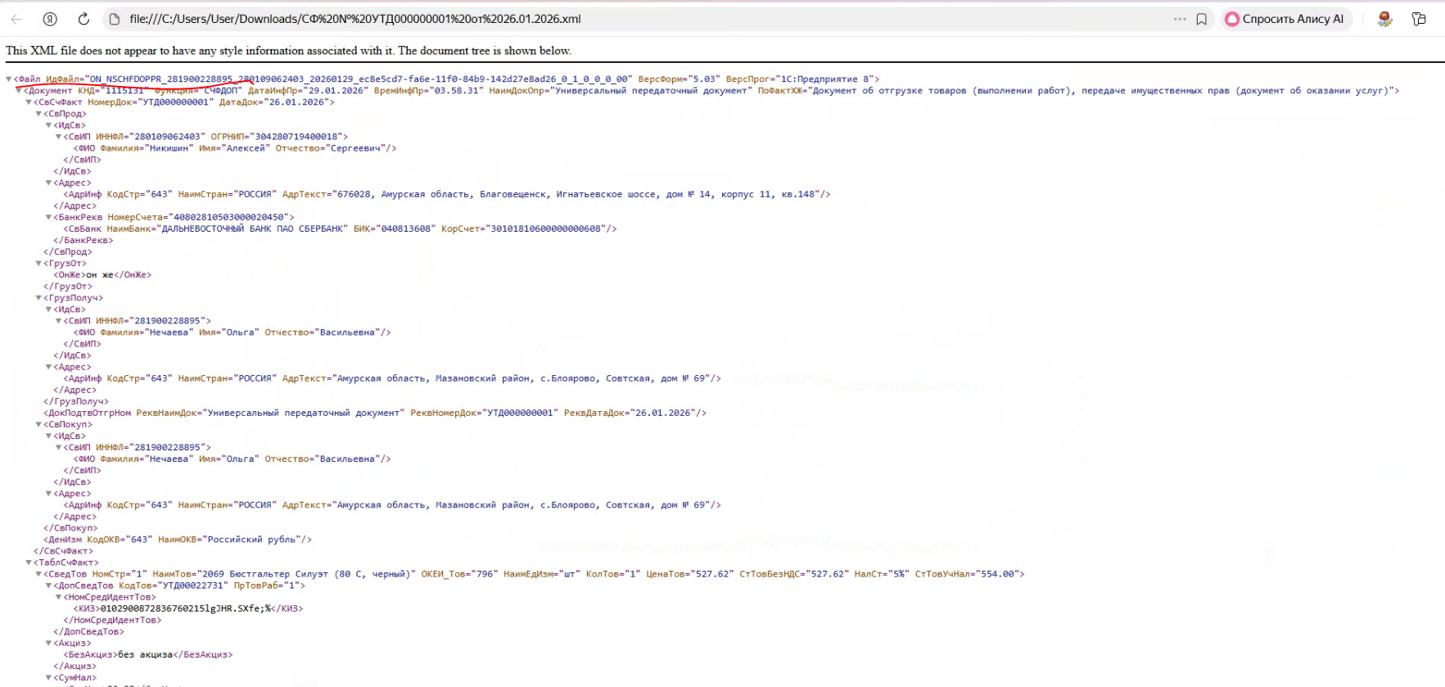Viewport: 1445px width, 687px height.
Task: Click the closing </БанкРекв> tag
Action: pos(84,241)
